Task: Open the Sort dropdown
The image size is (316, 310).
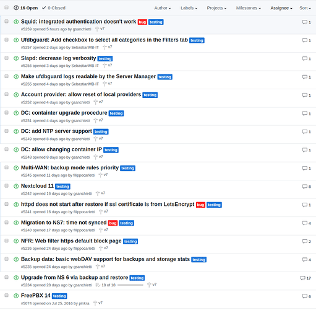Action: [305, 8]
